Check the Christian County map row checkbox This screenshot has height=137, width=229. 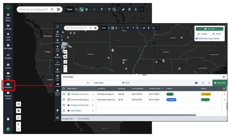[x=64, y=94]
